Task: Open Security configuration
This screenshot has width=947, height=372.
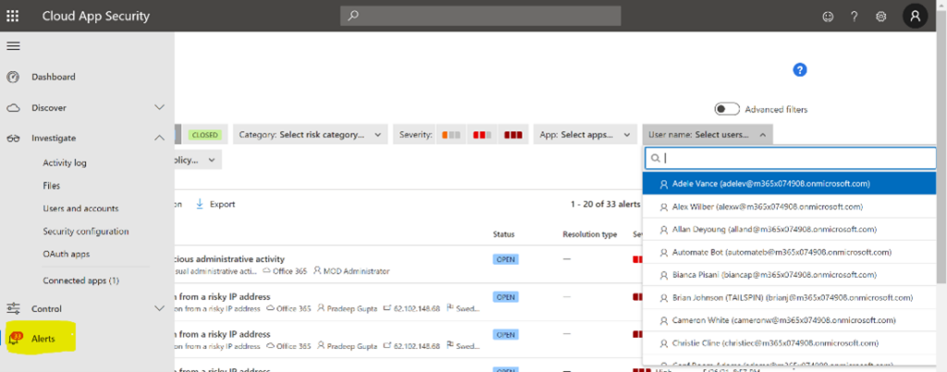Action: [86, 231]
